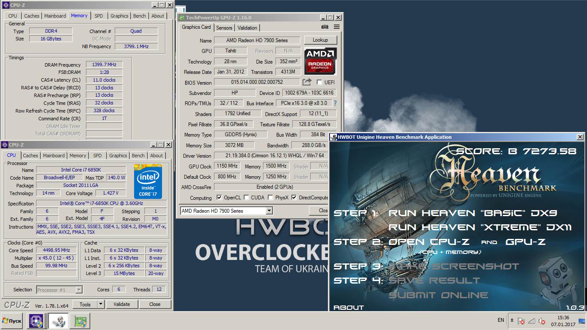The height and width of the screenshot is (330, 587).
Task: Click GPU-Z link in Heaven step 2
Action: (526, 242)
